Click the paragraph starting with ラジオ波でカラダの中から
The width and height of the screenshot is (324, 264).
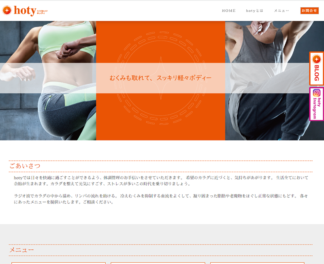point(161,199)
